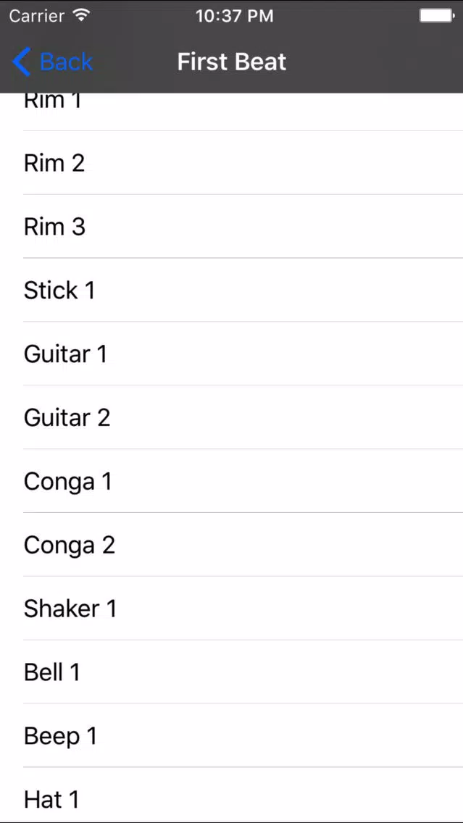Select Beep 1 sound

tap(232, 735)
